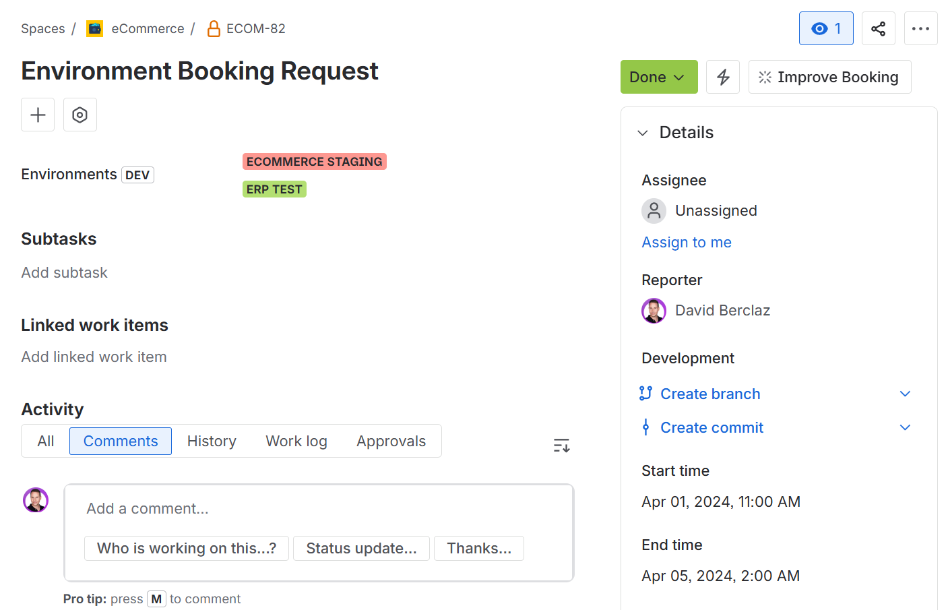This screenshot has width=948, height=610.
Task: Switch to the History tab
Action: [x=212, y=441]
